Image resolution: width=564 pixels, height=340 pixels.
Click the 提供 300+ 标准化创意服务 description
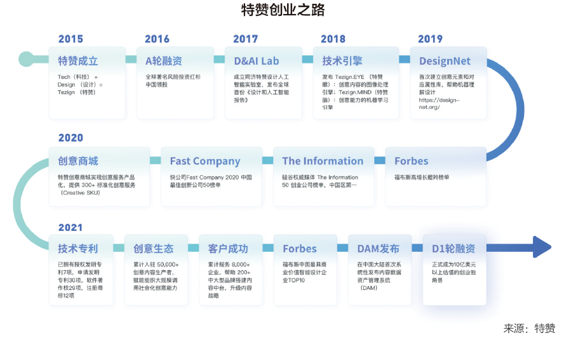click(x=97, y=185)
